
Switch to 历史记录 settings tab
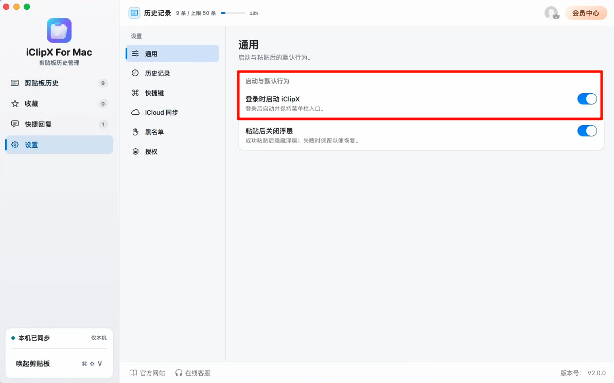click(x=172, y=73)
